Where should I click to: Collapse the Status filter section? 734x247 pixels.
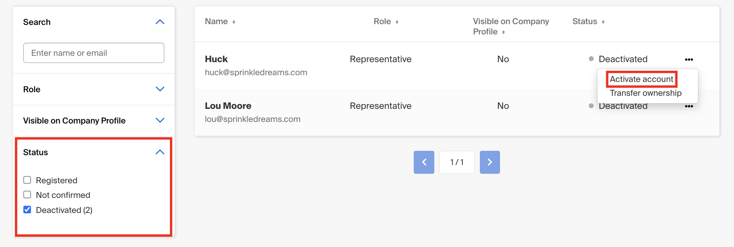(x=160, y=152)
